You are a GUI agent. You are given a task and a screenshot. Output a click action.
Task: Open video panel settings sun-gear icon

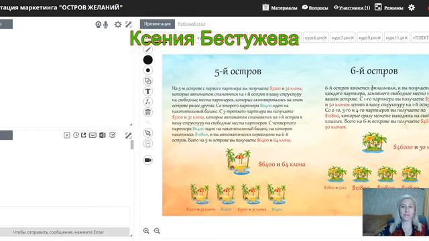click(x=118, y=25)
